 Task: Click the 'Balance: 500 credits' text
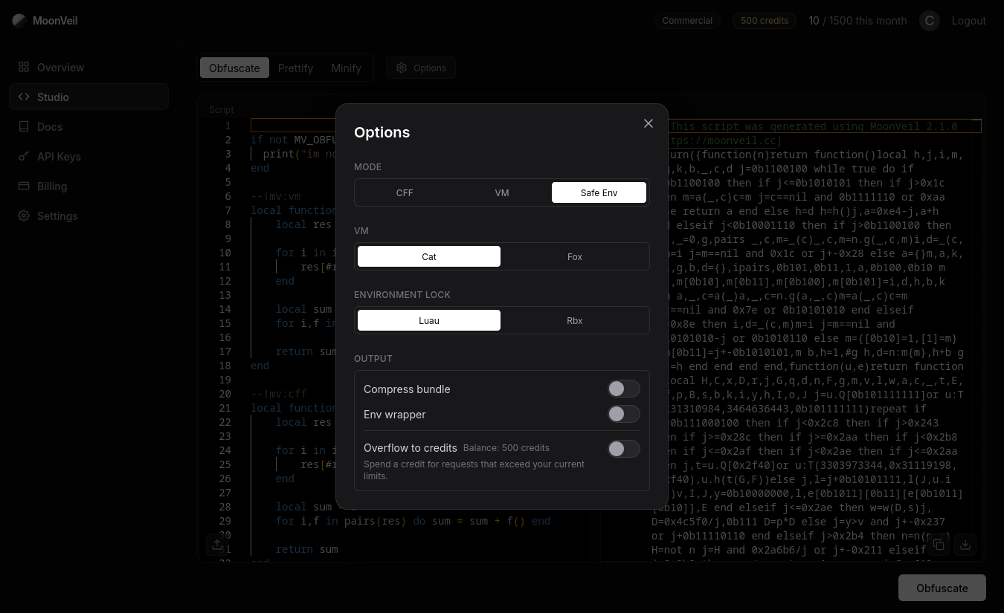point(506,448)
